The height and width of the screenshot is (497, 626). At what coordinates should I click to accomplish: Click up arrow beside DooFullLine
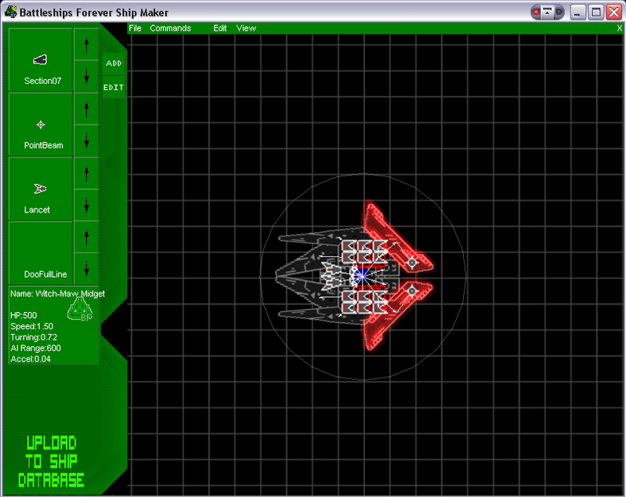86,237
